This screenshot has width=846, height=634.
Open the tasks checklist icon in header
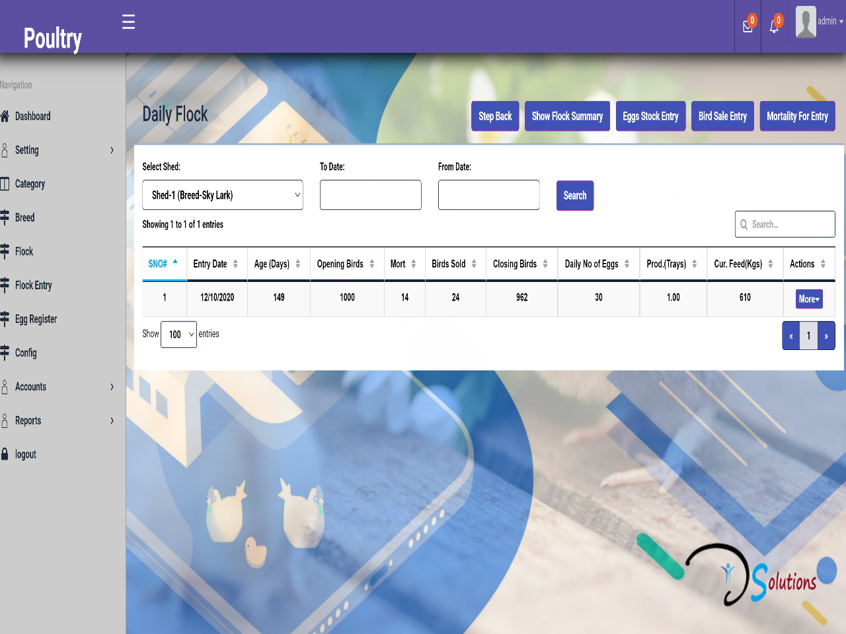click(x=748, y=26)
